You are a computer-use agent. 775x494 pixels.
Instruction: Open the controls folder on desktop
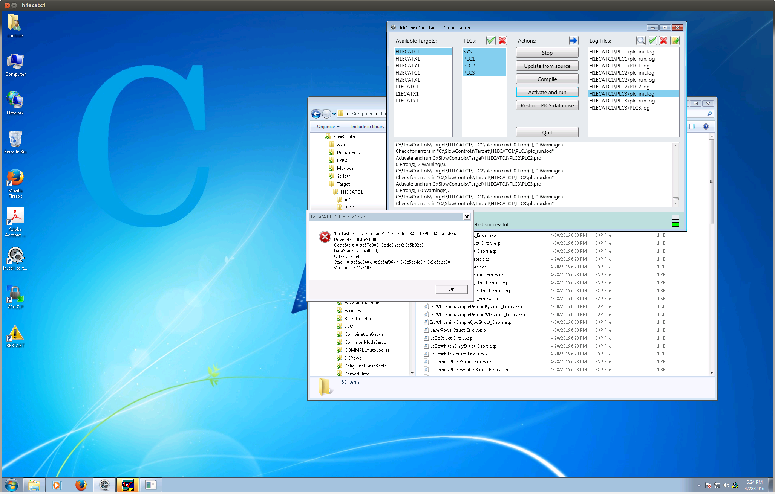point(15,26)
